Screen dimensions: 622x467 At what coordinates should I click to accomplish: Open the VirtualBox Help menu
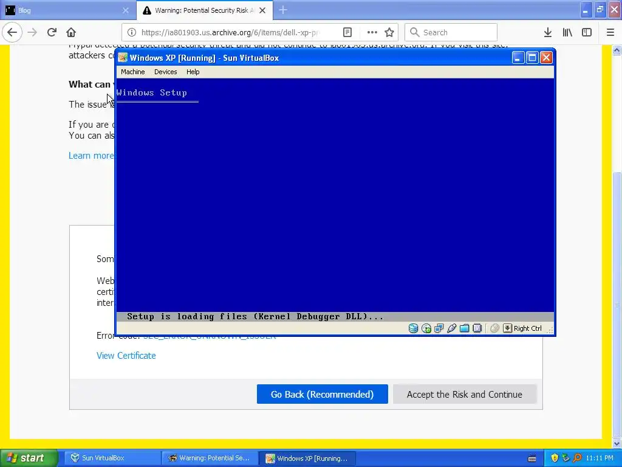193,72
